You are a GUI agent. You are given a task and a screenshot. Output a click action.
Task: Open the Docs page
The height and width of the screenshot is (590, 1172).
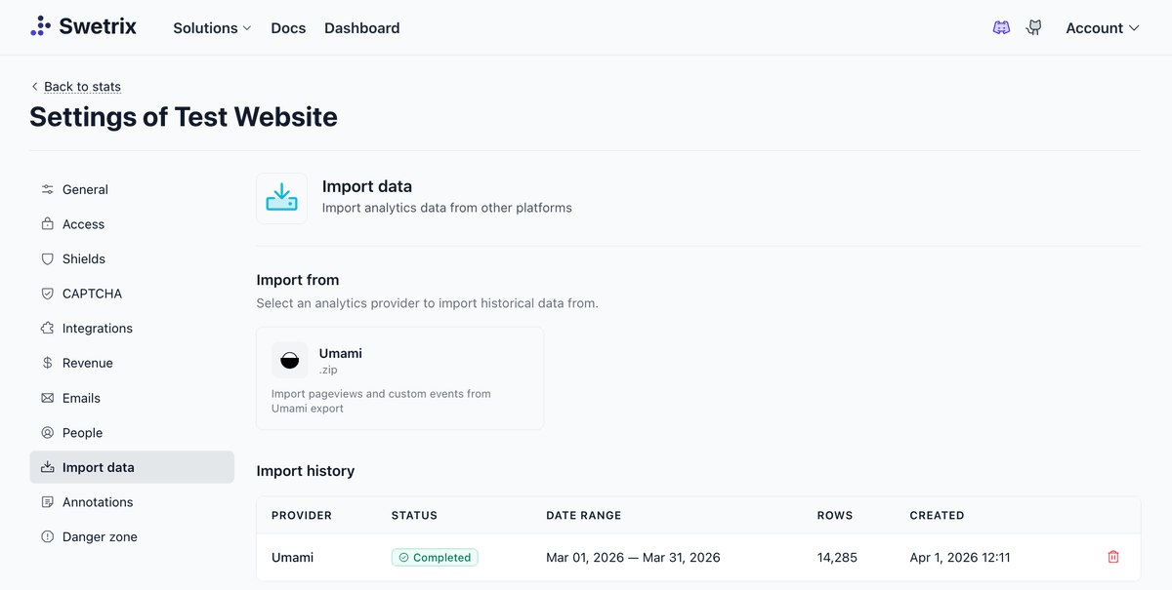[x=288, y=28]
